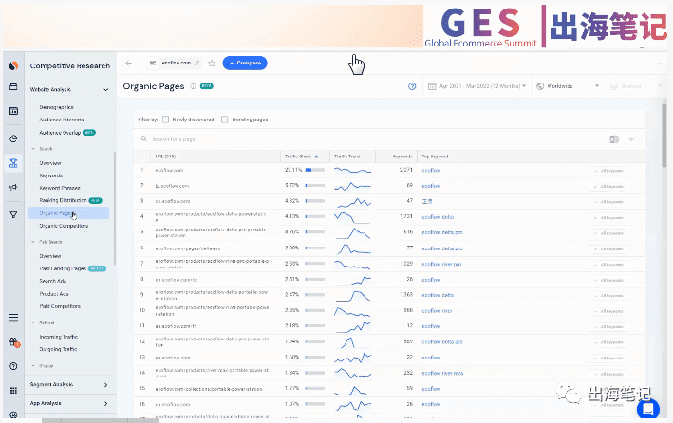Collapse the Paid Search group in the sidebar
The width and height of the screenshot is (673, 423).
click(x=33, y=242)
